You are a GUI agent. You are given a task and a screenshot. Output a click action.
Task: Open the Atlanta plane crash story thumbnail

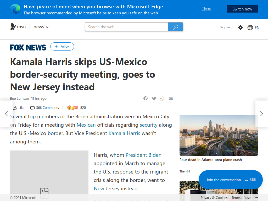point(219,135)
